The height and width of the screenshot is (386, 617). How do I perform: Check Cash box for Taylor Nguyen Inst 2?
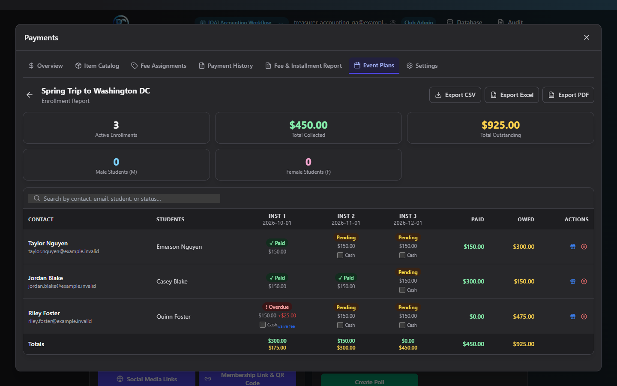click(340, 255)
